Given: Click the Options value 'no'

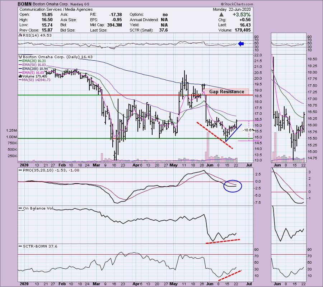Looking at the screenshot, I should (x=165, y=15).
